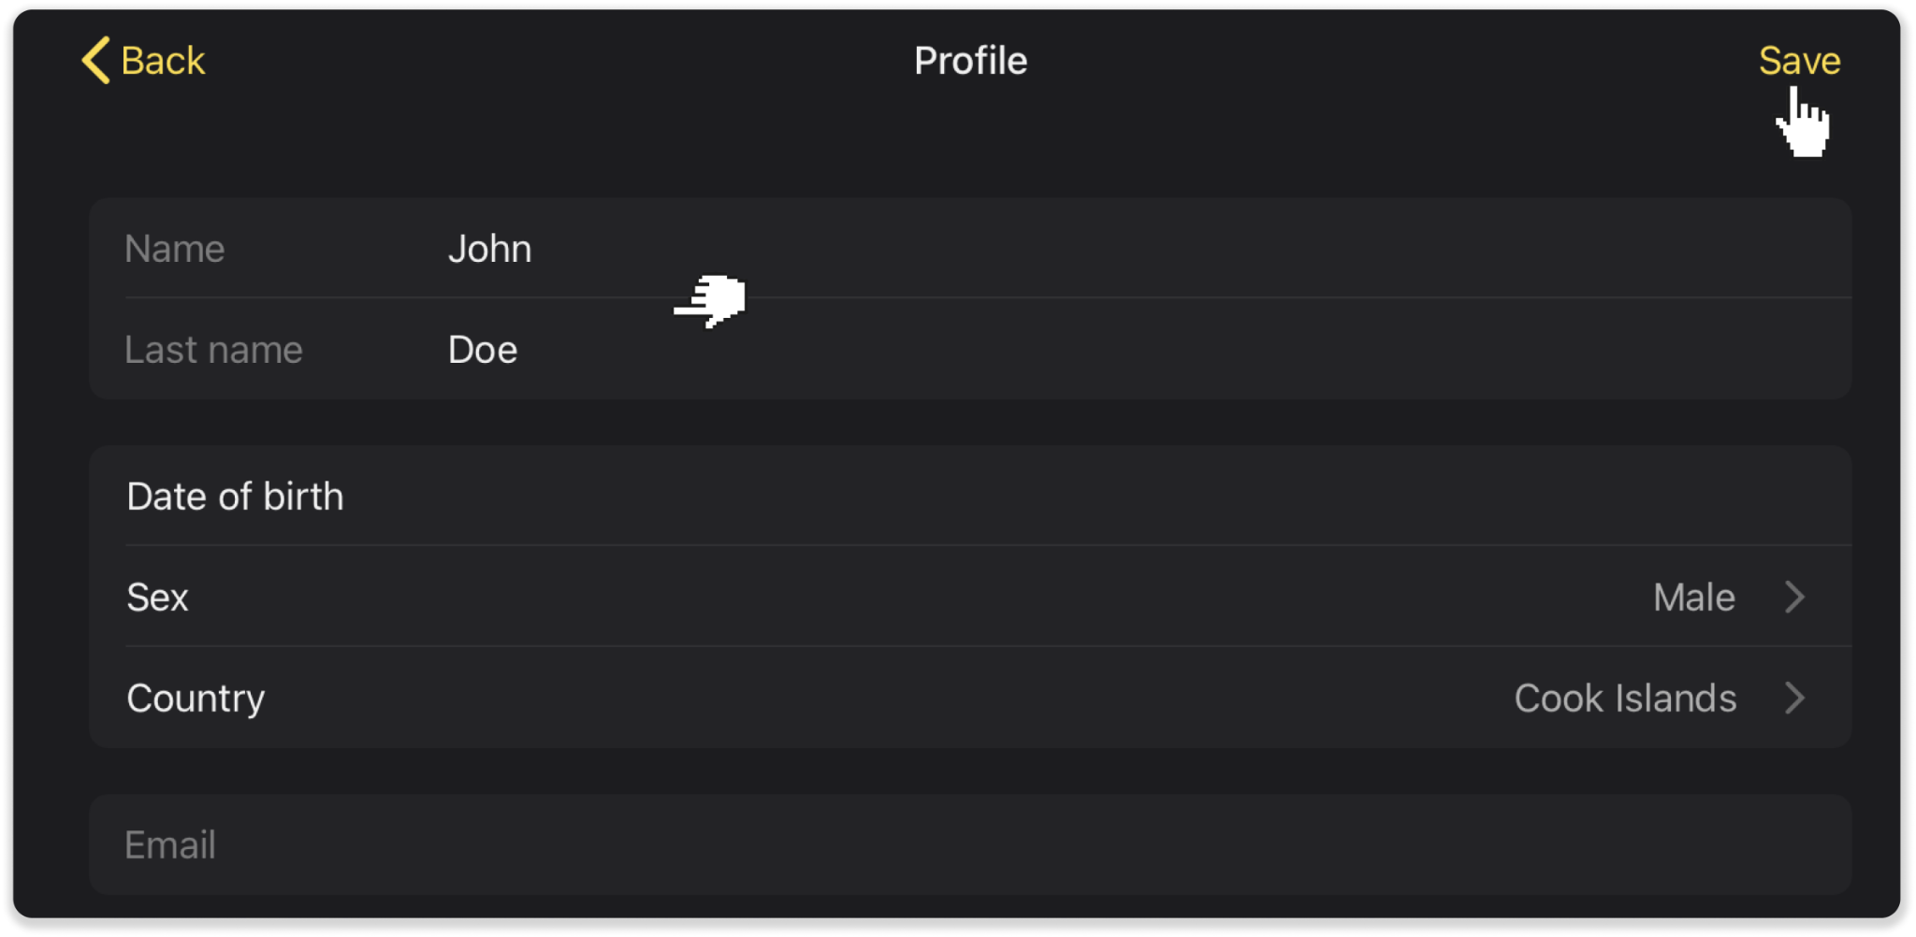Click the Sex row label
Image resolution: width=1916 pixels, height=937 pixels.
pos(157,598)
